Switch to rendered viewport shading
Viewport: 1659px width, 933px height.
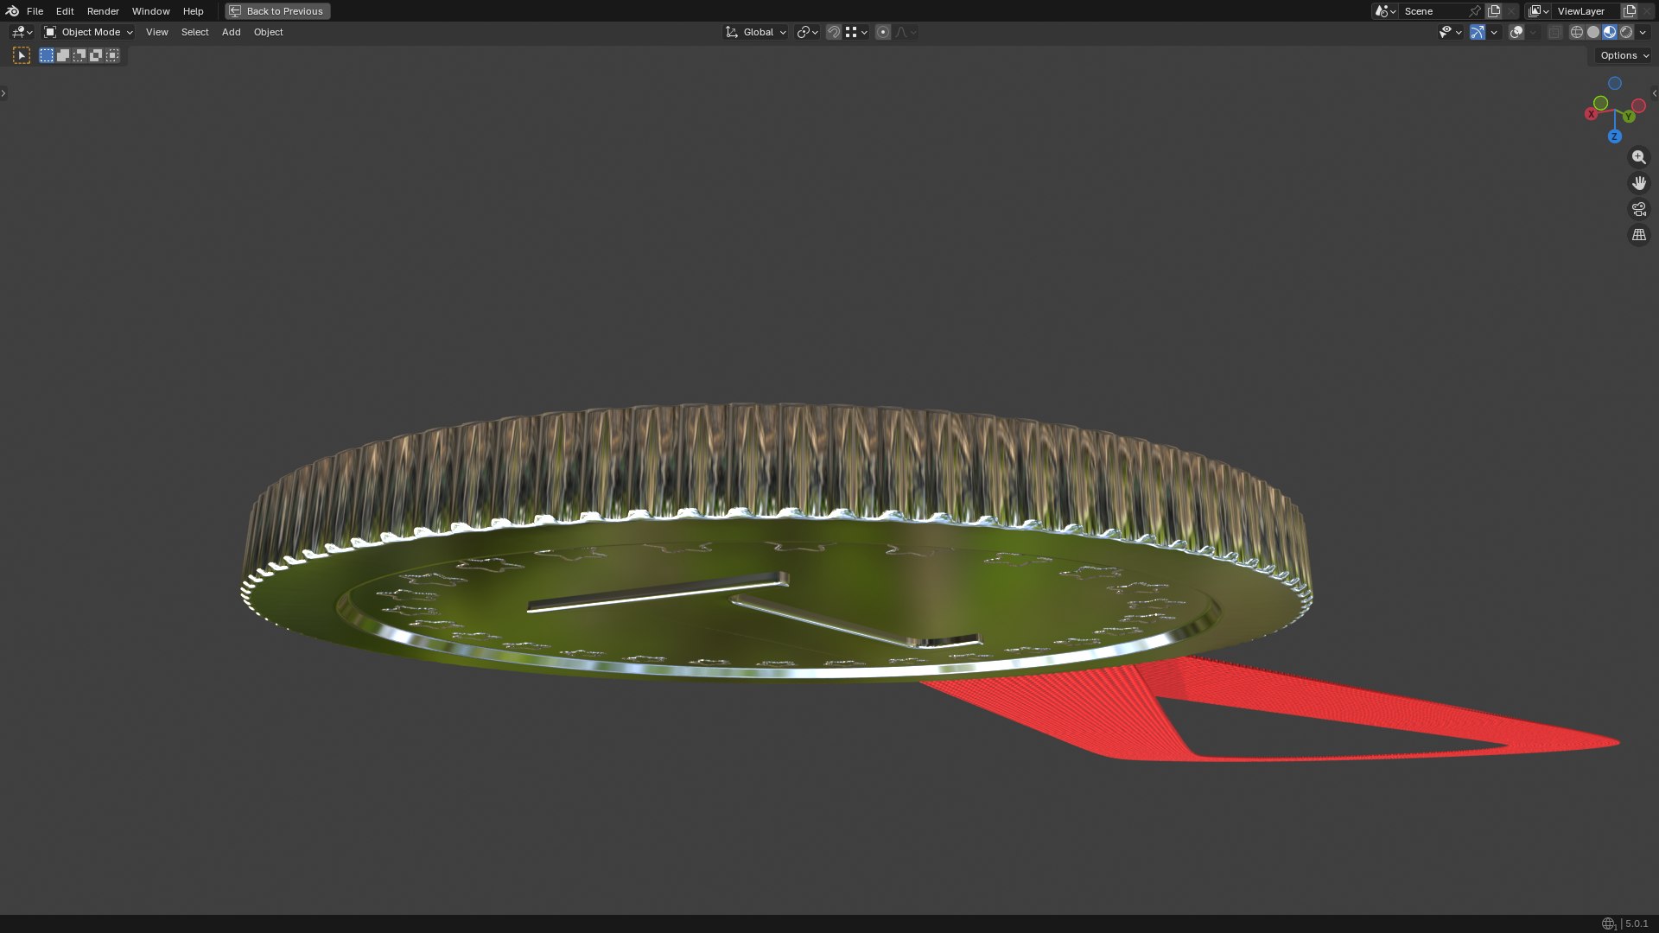tap(1626, 32)
